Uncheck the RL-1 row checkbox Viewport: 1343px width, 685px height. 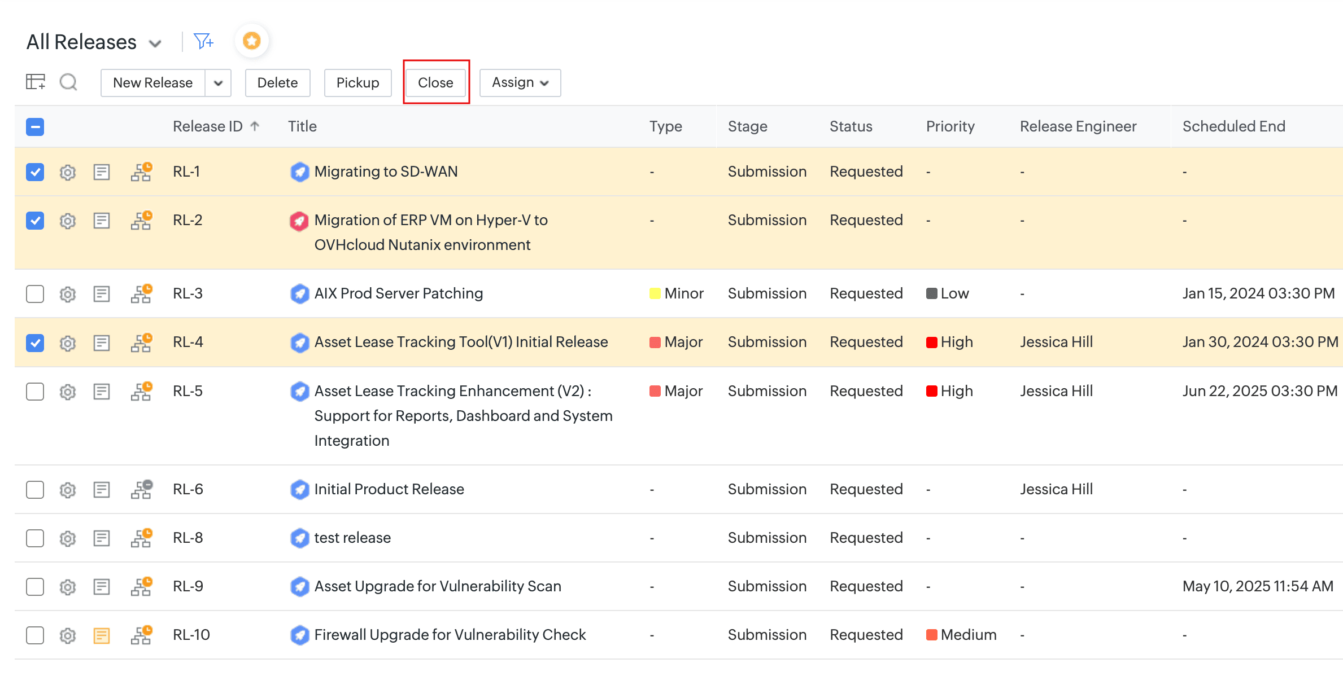(x=35, y=172)
